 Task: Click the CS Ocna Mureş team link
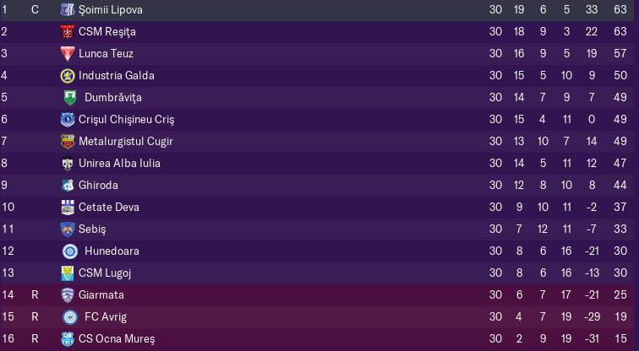click(117, 339)
